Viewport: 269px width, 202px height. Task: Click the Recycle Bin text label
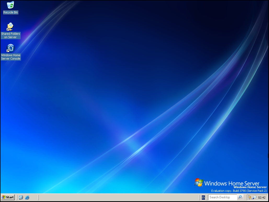[10, 12]
